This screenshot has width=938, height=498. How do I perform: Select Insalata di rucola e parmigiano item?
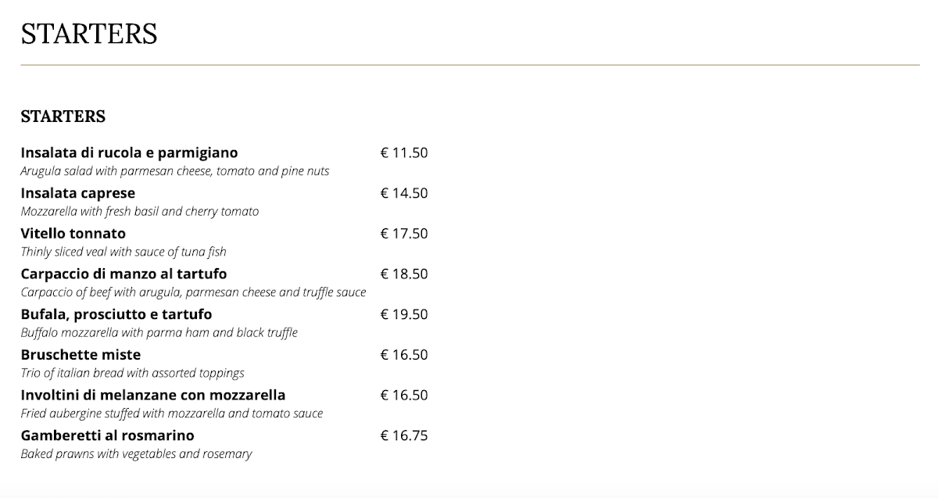pos(130,152)
